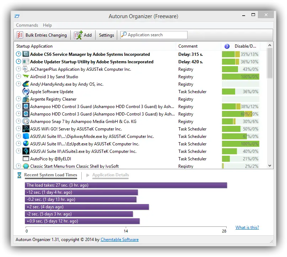Click the Argente Registry Cleaner icon
The image size is (287, 257).
[x=26, y=99]
